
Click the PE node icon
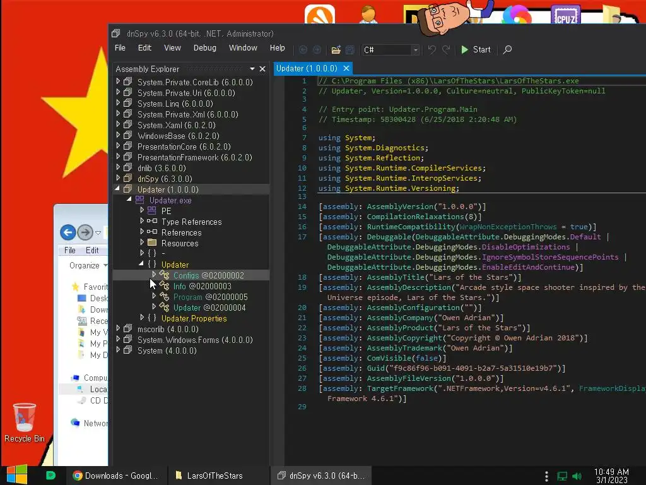[151, 210]
